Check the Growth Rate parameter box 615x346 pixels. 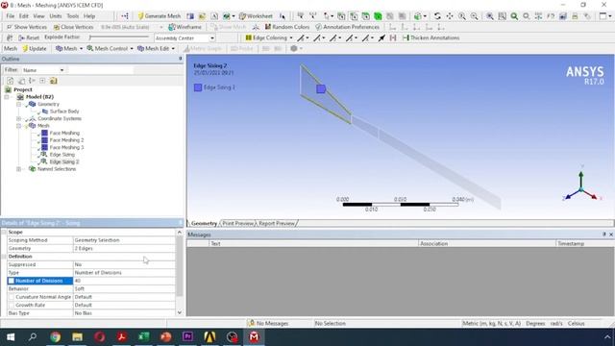[x=12, y=306]
